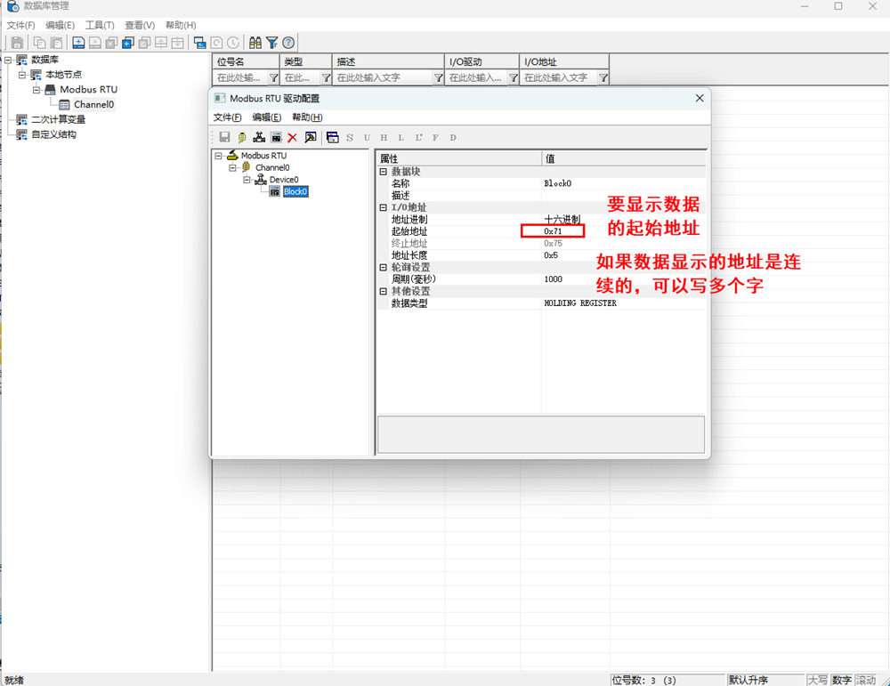The width and height of the screenshot is (890, 686).
Task: Click the paste icon in the main toolbar
Action: 56,43
